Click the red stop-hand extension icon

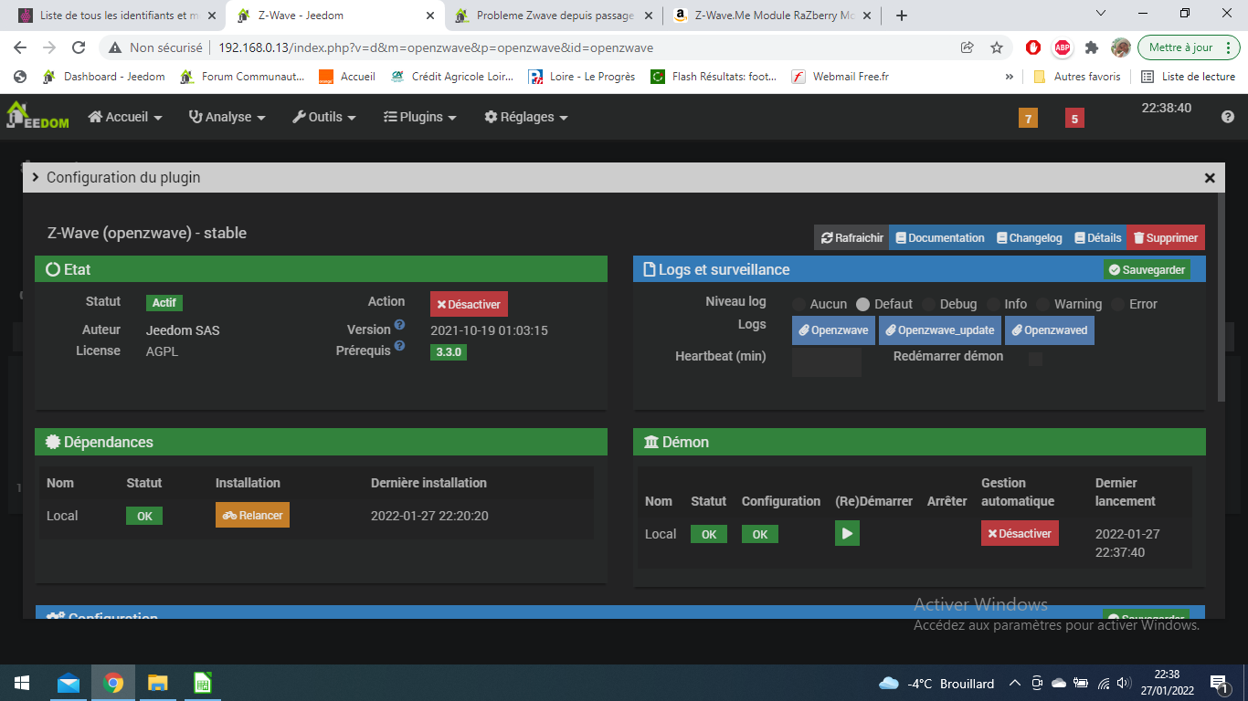[x=1033, y=47]
